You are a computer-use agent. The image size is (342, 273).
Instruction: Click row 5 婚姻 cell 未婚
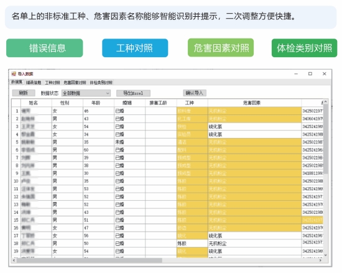(x=129, y=142)
